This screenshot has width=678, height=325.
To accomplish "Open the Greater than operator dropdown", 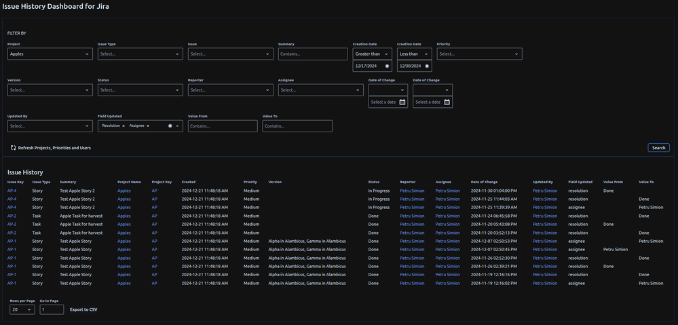I will (373, 54).
